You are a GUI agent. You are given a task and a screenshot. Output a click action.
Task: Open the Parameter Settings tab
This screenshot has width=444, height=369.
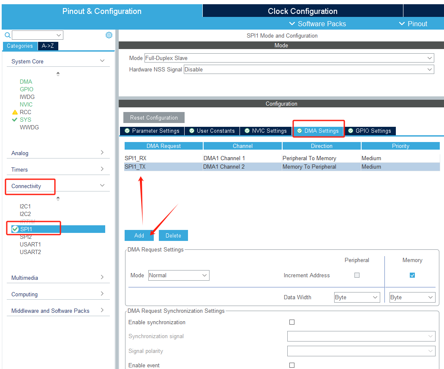tap(152, 131)
